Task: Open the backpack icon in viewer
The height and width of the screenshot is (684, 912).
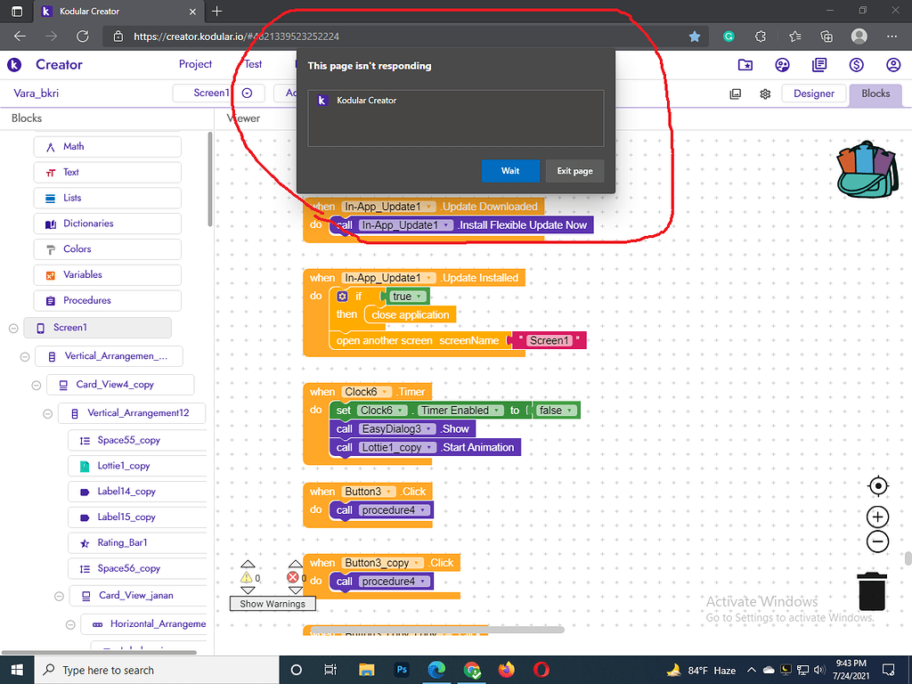Action: click(x=867, y=169)
